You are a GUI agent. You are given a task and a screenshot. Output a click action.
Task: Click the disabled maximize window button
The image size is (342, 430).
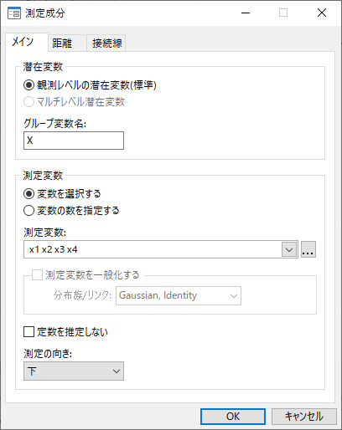[x=283, y=13]
